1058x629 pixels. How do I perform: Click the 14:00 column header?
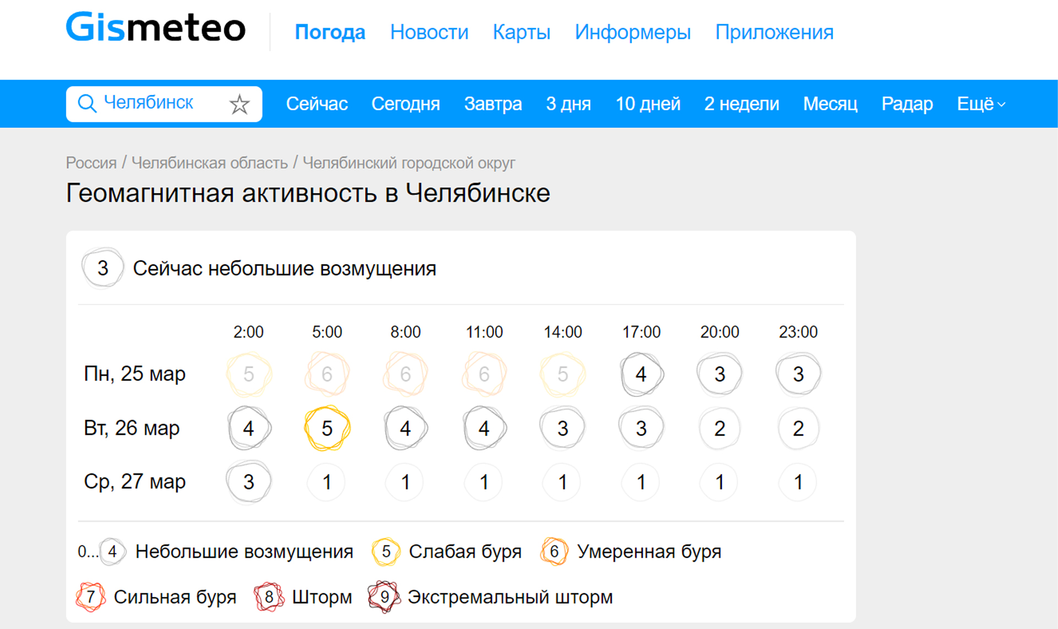563,332
